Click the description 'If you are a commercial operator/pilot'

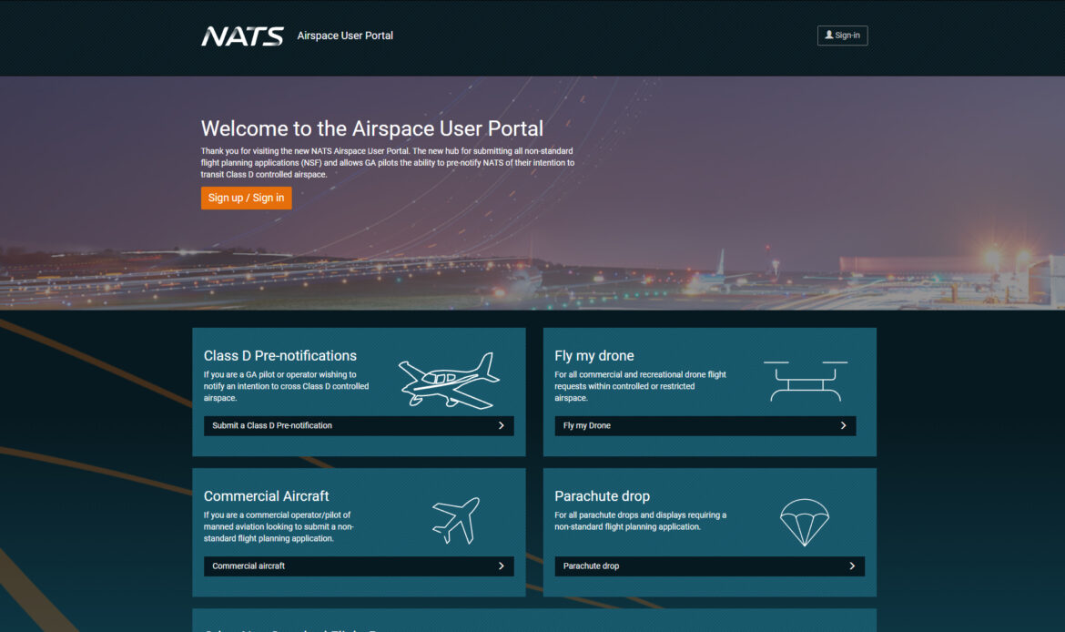pos(279,526)
